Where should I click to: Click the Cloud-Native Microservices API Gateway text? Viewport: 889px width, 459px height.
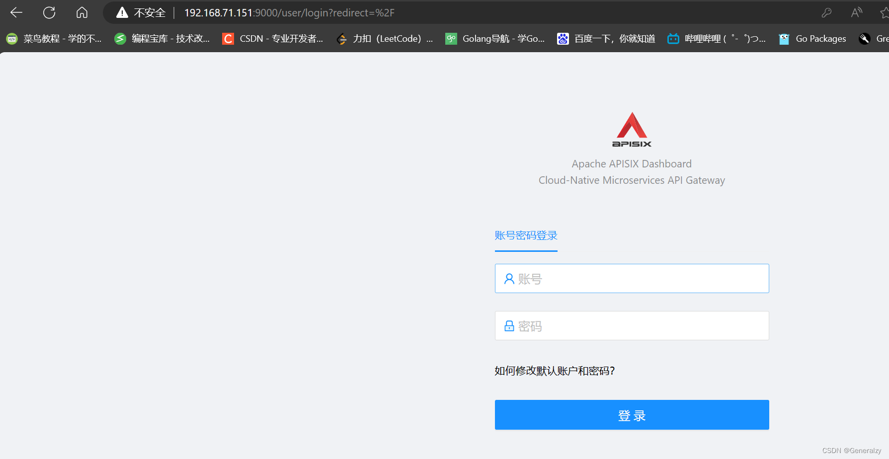coord(632,180)
